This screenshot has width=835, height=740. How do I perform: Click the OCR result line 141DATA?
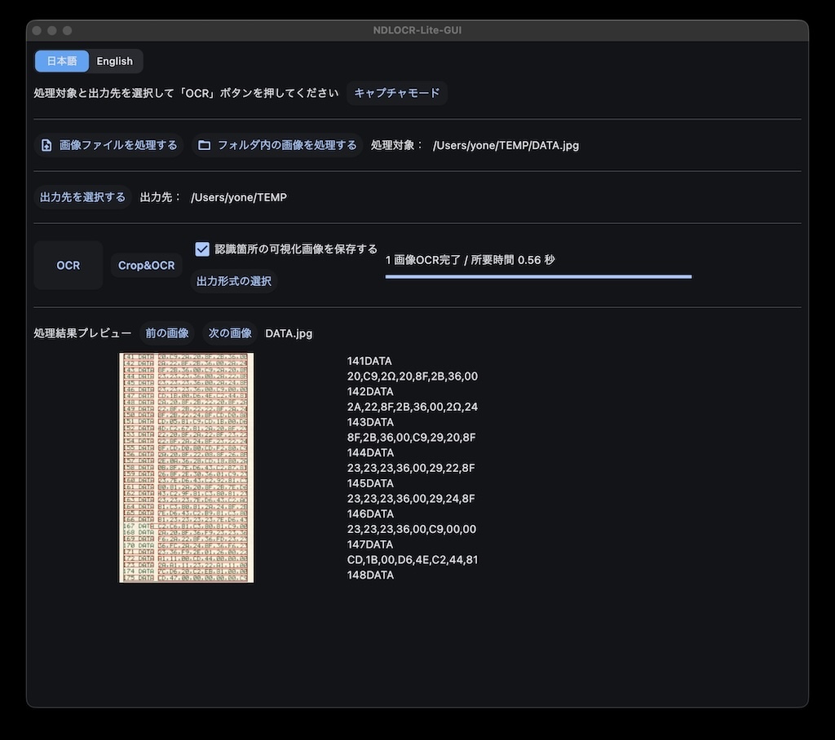369,361
